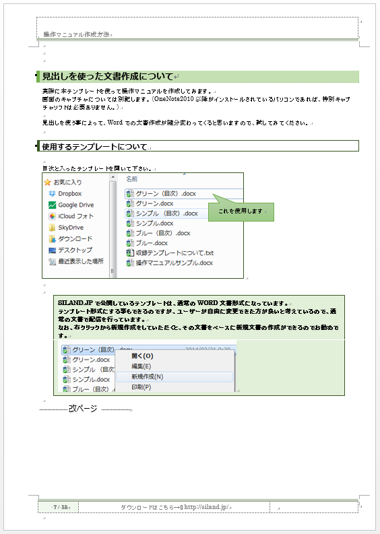Click the explorer sidebar vertical scrollbar track

pyautogui.click(x=113, y=225)
